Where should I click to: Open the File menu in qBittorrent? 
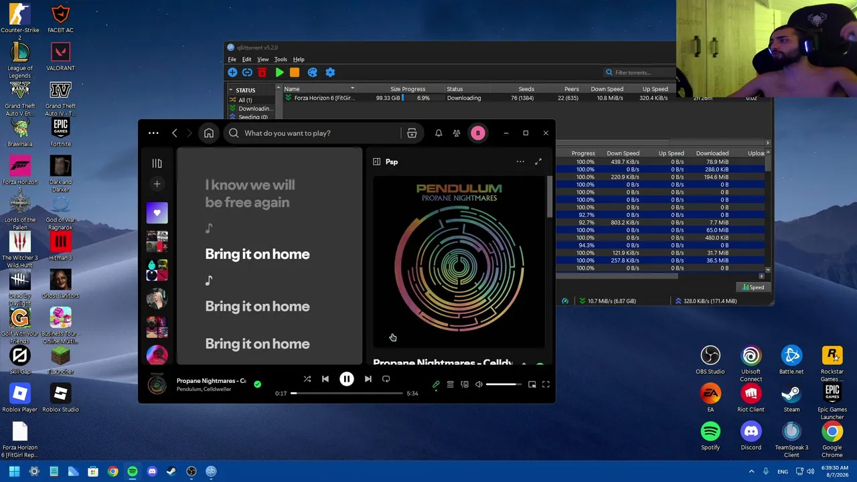[232, 60]
